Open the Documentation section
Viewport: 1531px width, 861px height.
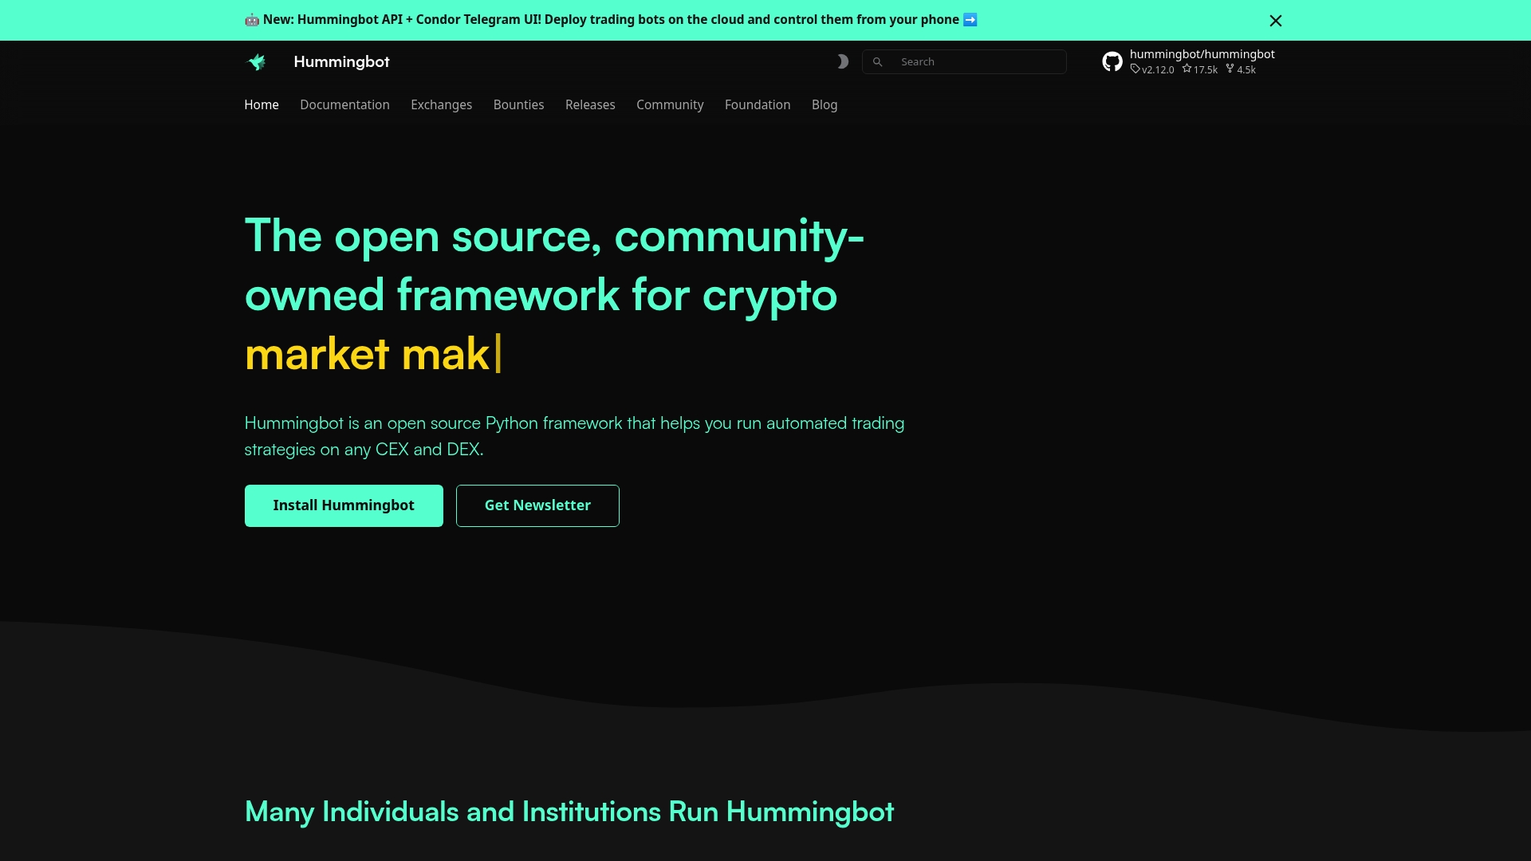tap(344, 104)
